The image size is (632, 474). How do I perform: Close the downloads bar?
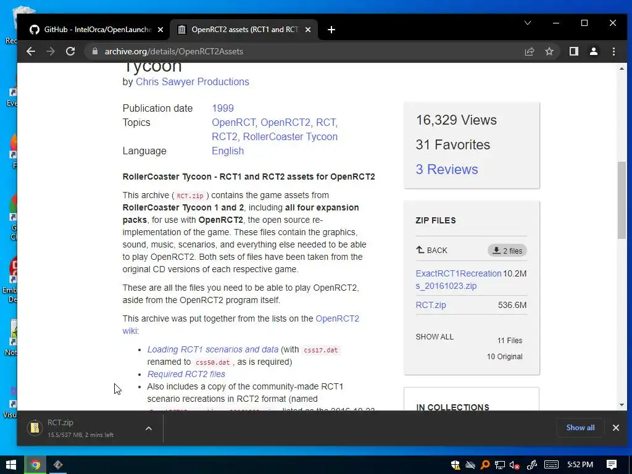(x=615, y=428)
